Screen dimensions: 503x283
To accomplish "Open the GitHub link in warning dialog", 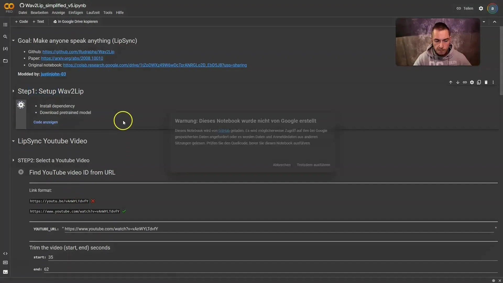I will click(x=224, y=130).
